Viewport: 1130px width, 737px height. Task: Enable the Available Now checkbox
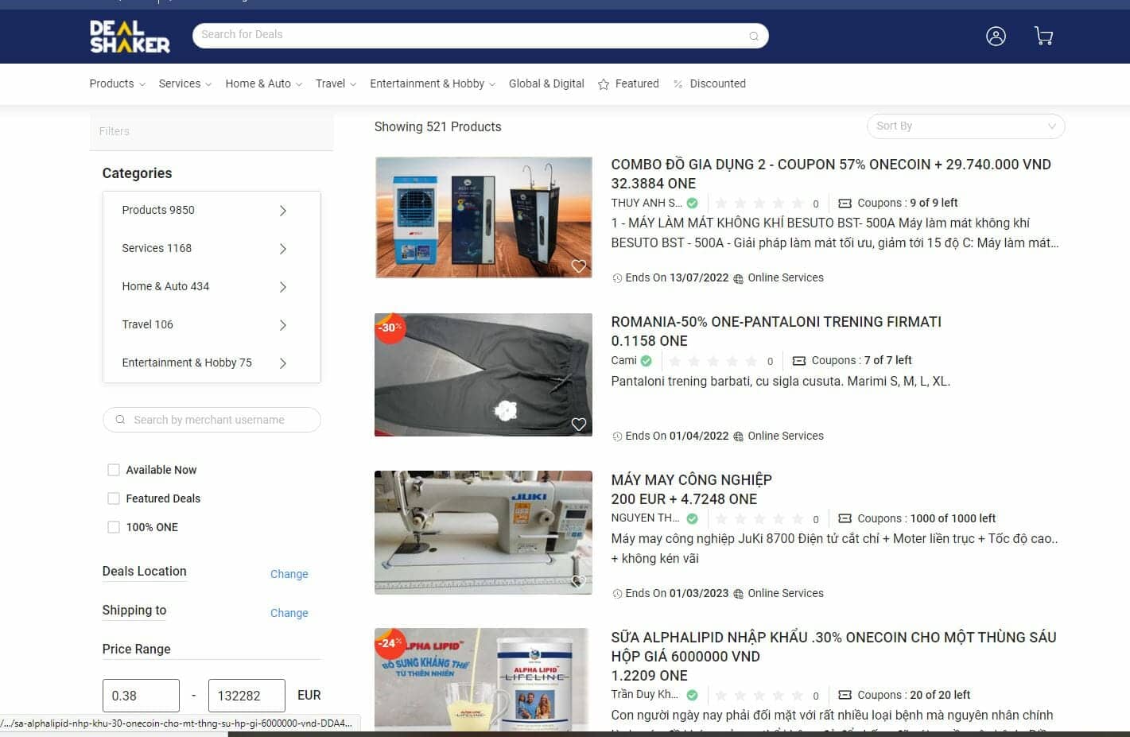[114, 470]
